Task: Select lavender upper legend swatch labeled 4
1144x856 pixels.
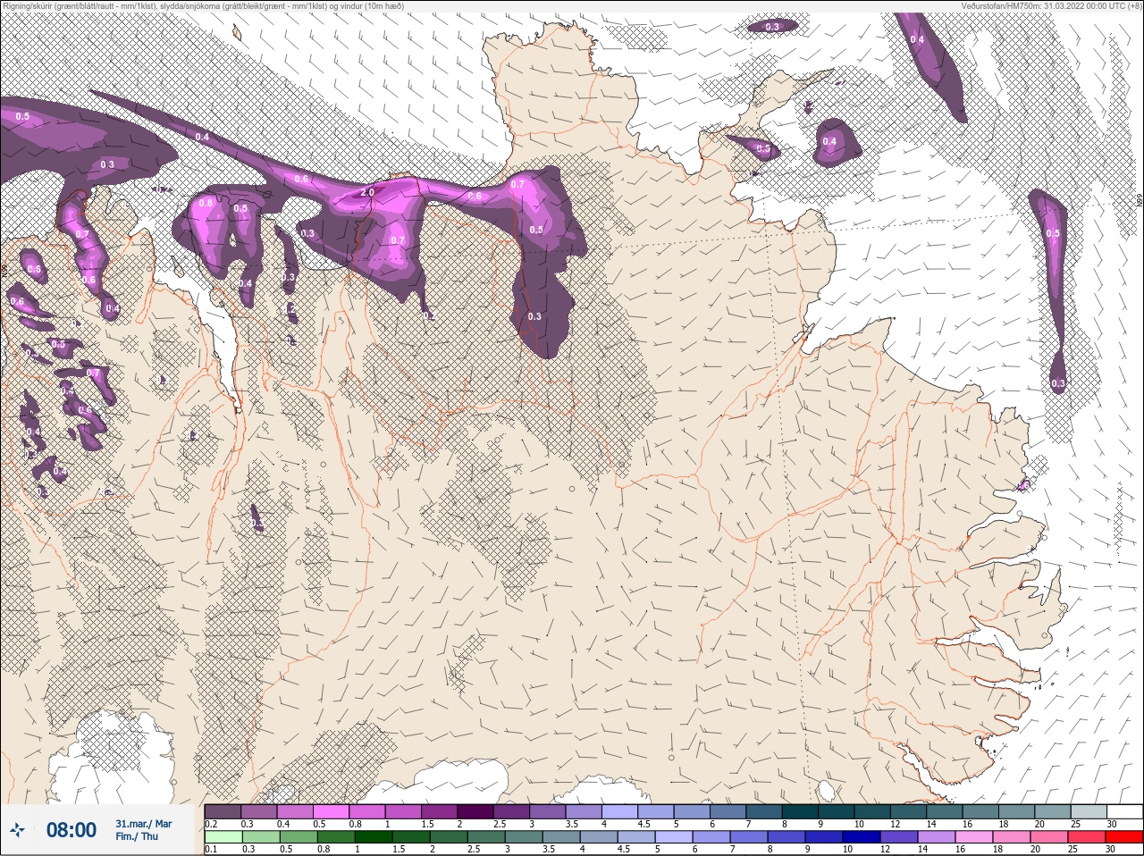Action: coord(620,810)
